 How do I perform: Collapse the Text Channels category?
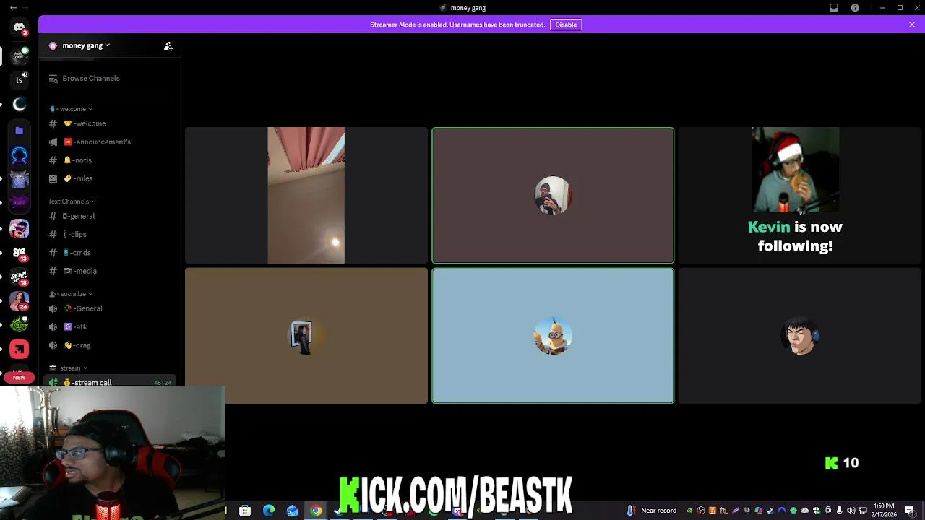(72, 201)
